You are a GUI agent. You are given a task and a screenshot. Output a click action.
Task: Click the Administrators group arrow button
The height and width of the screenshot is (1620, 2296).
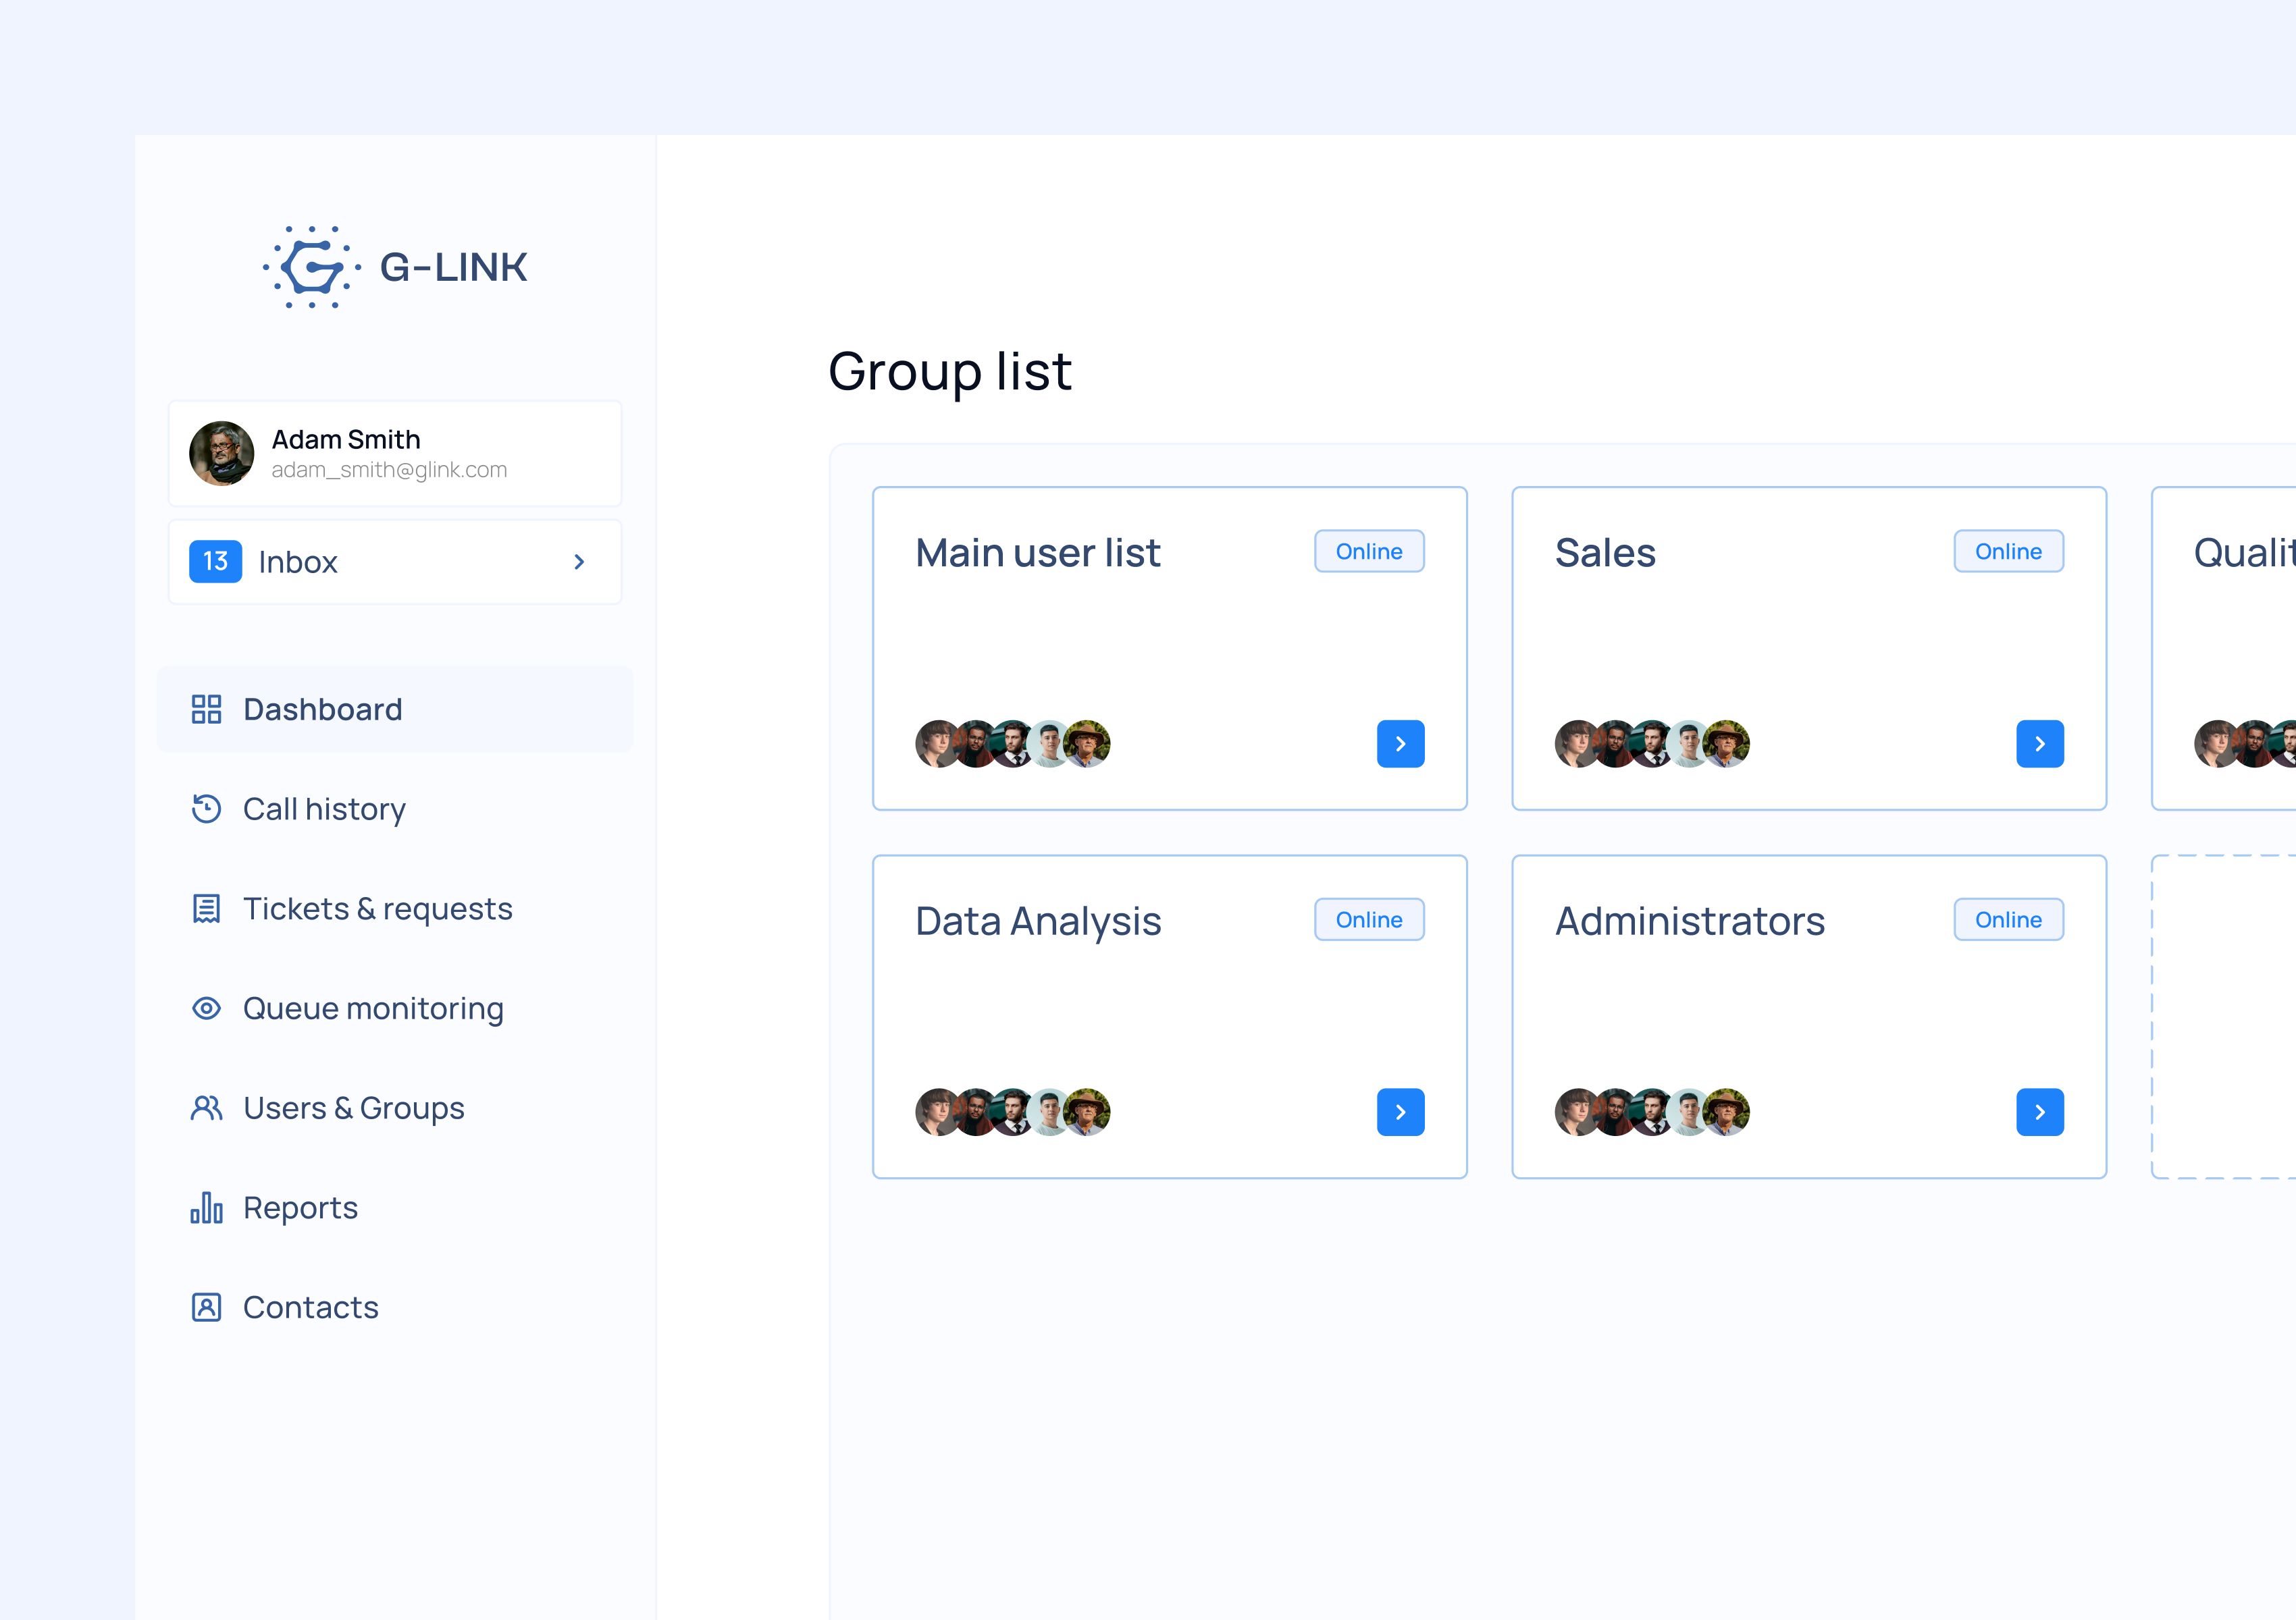(x=2040, y=1111)
